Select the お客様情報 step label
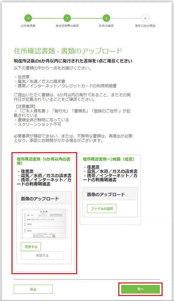The image size is (174, 301). pos(28,26)
